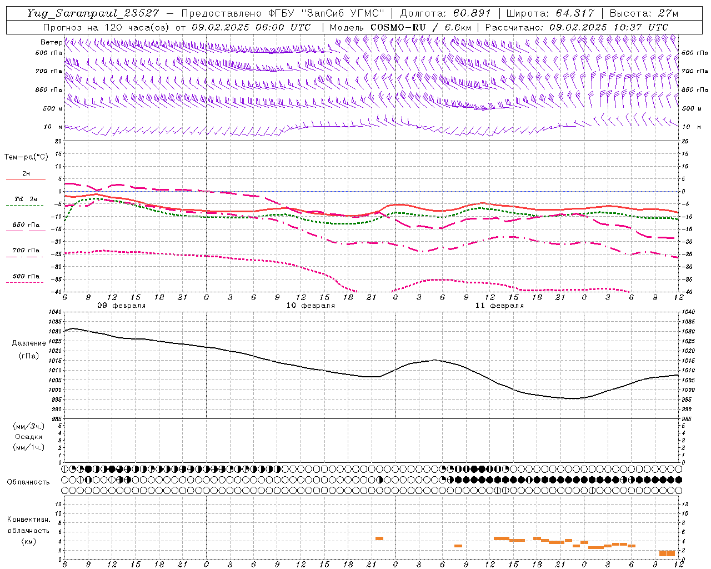
Task: Click the 'Прогноз на 120 часа(ов)' text
Action: tap(107, 27)
